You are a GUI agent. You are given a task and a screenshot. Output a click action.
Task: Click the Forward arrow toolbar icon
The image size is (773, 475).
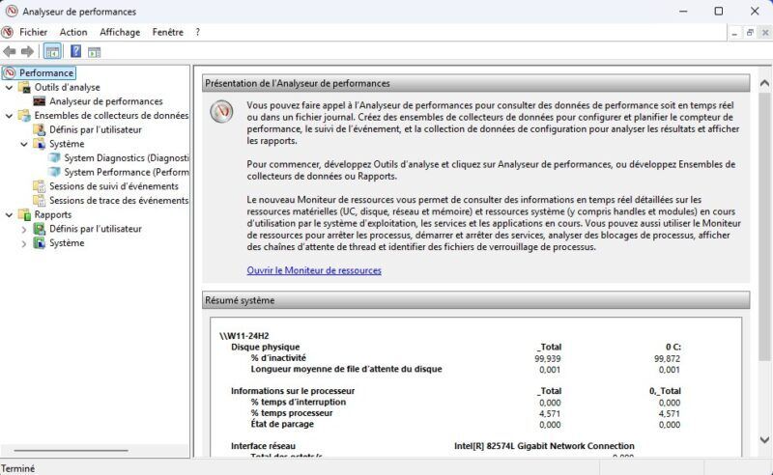(x=27, y=51)
